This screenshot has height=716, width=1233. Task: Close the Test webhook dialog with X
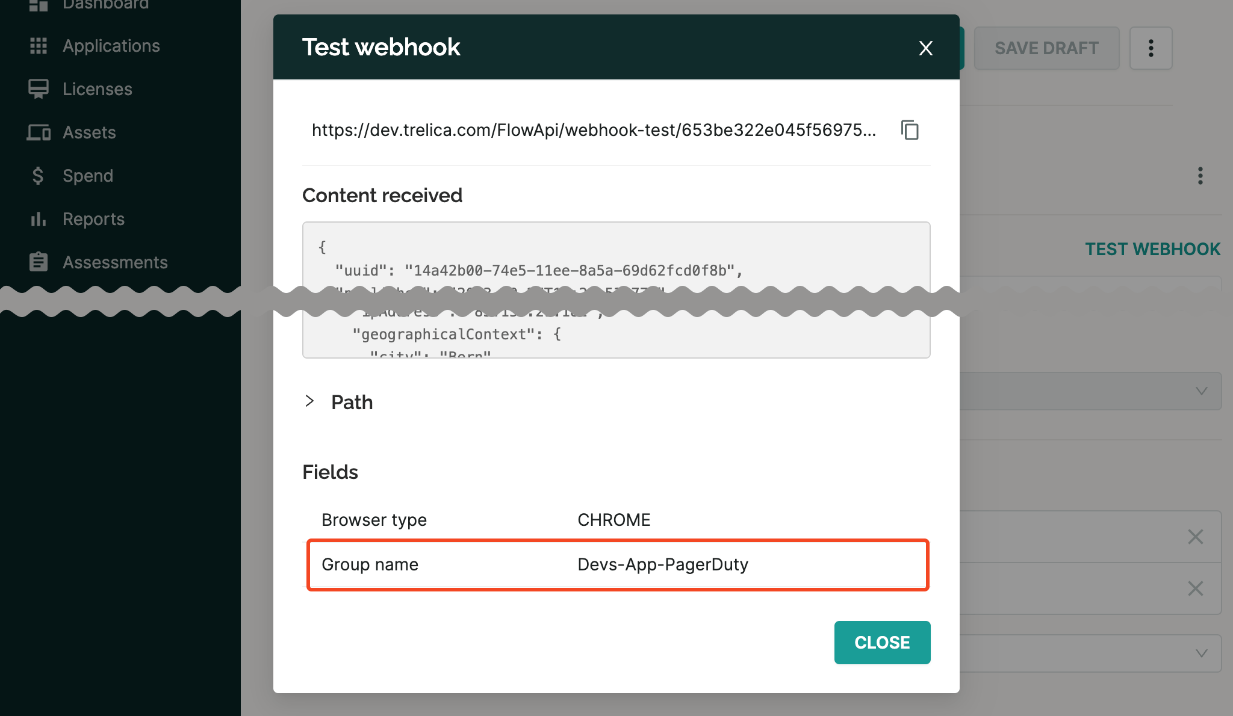[x=926, y=48]
